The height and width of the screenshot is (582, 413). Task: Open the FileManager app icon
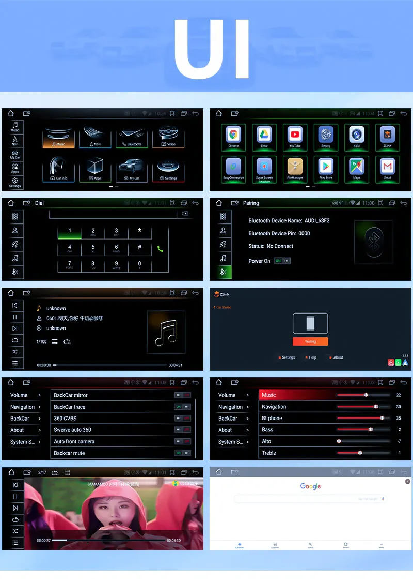pyautogui.click(x=295, y=169)
